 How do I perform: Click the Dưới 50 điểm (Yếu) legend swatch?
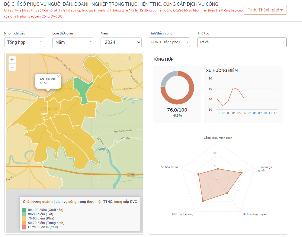[x=24, y=227]
